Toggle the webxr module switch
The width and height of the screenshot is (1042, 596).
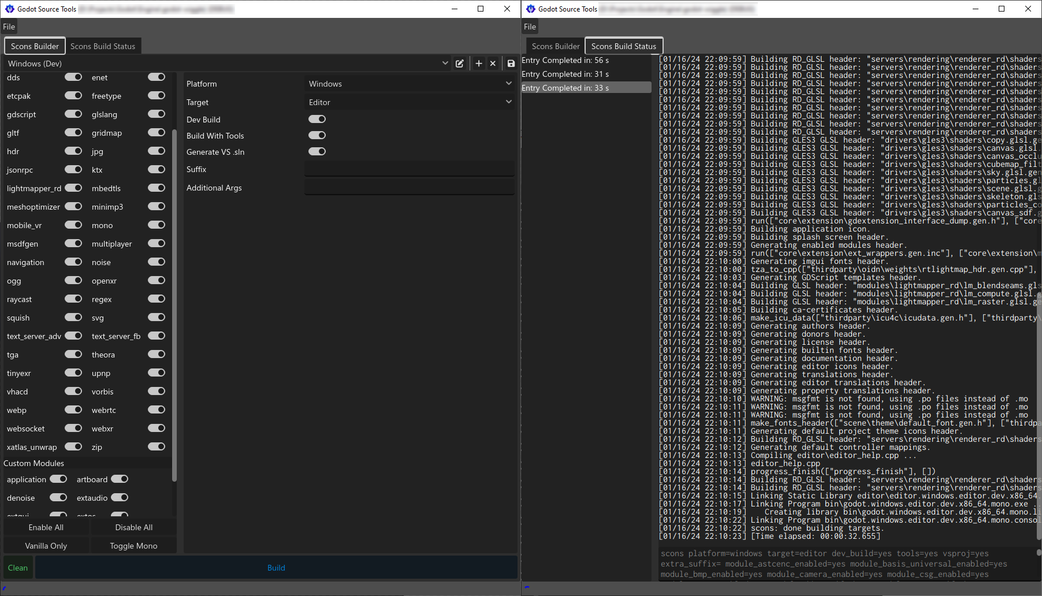[157, 428]
